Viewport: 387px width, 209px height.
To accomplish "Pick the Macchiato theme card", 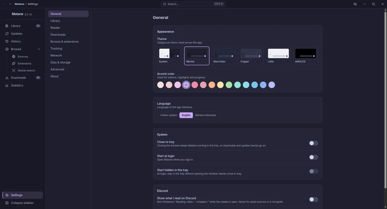I will tap(224, 56).
